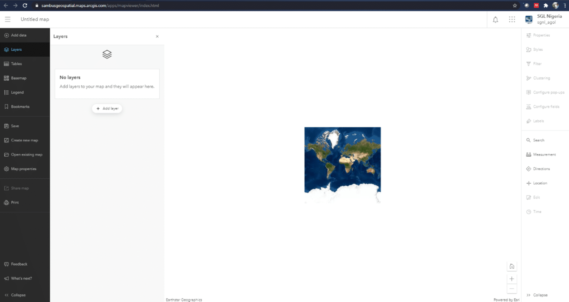Select the Location tool

[539, 183]
